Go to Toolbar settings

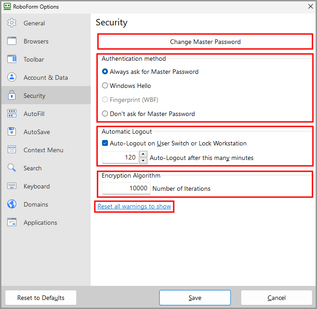tap(46, 59)
